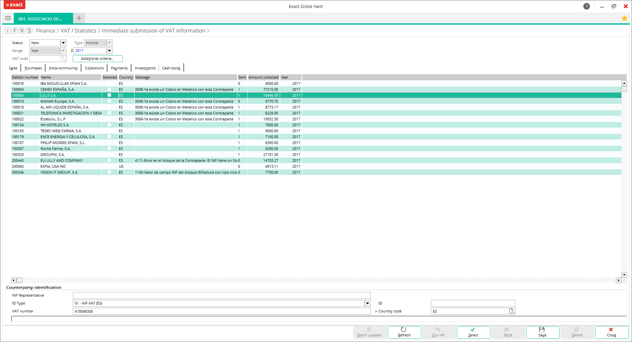The width and height of the screenshot is (632, 342).
Task: Click the F shortcut key icon
Action: click(x=15, y=31)
